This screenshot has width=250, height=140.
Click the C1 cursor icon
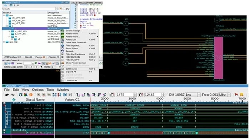click(x=112, y=95)
